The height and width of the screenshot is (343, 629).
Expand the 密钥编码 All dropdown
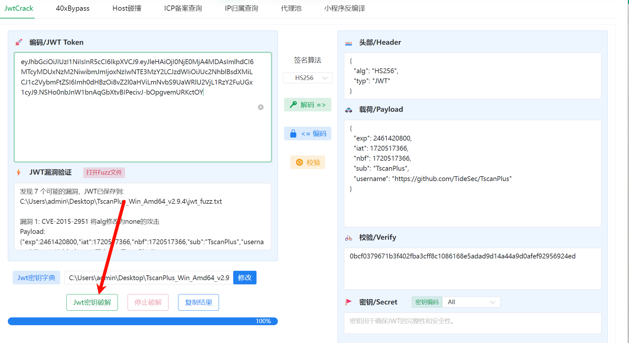click(471, 302)
